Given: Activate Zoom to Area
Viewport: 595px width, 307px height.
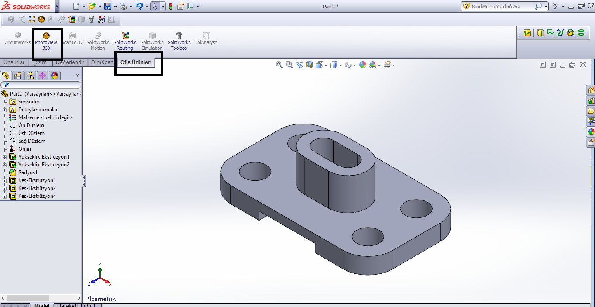Looking at the screenshot, I should click(x=289, y=65).
